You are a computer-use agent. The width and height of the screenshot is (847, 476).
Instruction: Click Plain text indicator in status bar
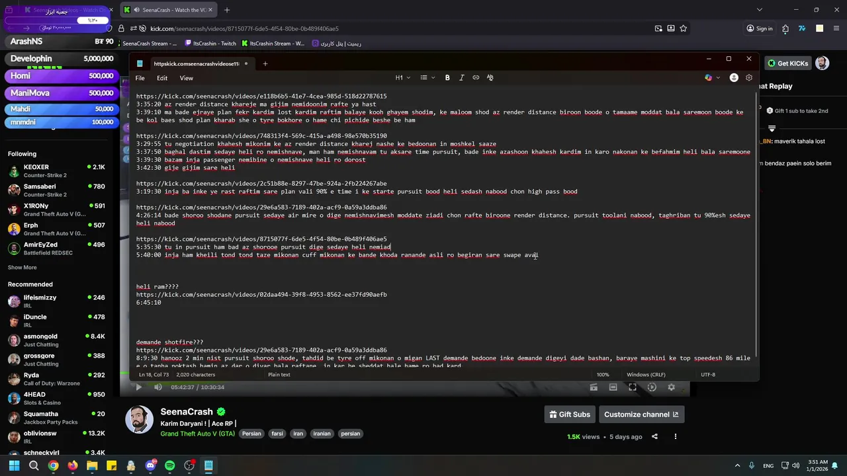coord(279,375)
